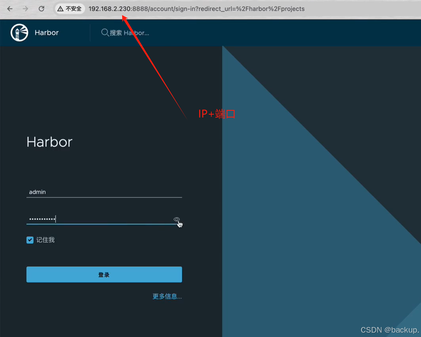Show password using the eye icon
This screenshot has height=337, width=421.
(x=176, y=219)
